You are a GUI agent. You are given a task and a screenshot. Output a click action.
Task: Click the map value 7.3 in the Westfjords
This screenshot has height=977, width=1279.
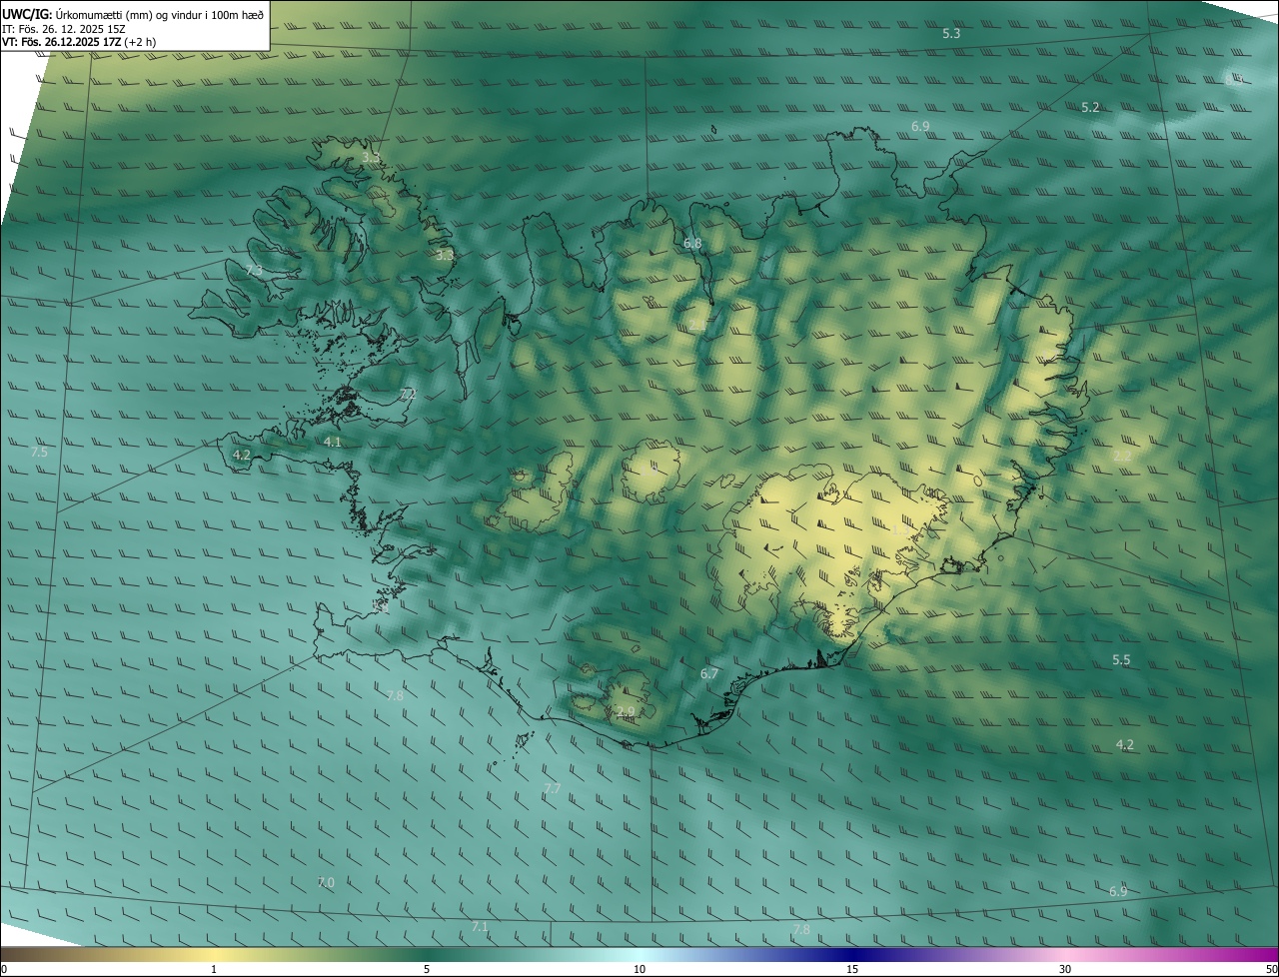tap(254, 271)
